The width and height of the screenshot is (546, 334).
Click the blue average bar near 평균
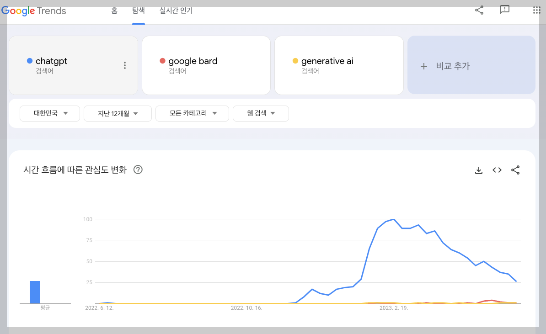(x=35, y=292)
